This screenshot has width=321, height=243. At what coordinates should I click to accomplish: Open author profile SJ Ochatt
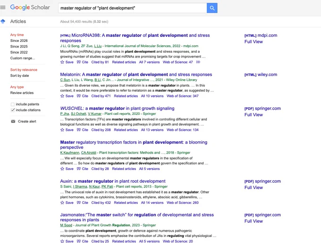coord(78,114)
